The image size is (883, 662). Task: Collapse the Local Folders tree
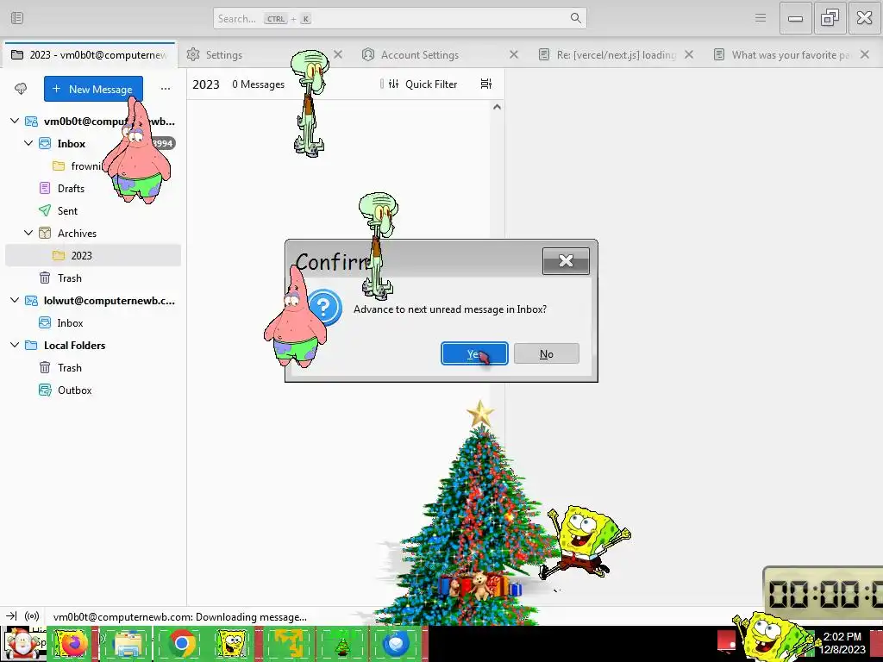(x=15, y=345)
